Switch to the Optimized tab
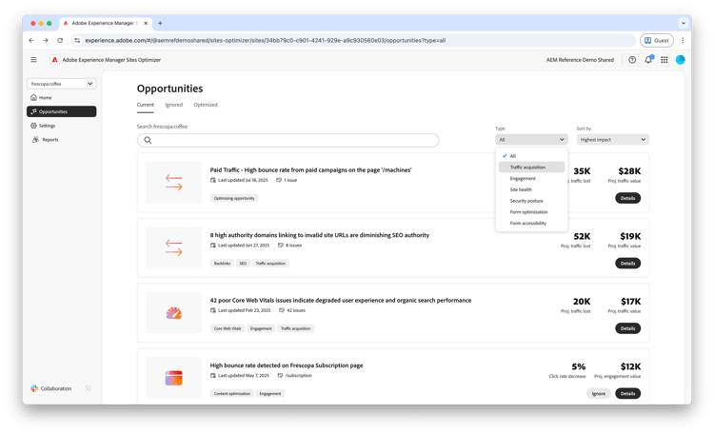This screenshot has width=714, height=434. tap(206, 105)
